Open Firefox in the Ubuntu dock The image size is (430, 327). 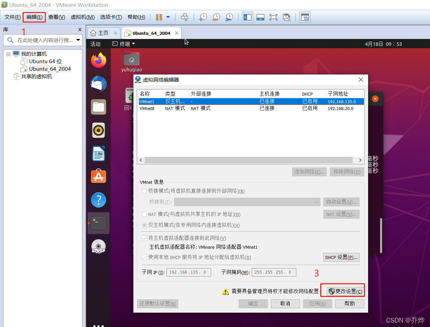99,60
